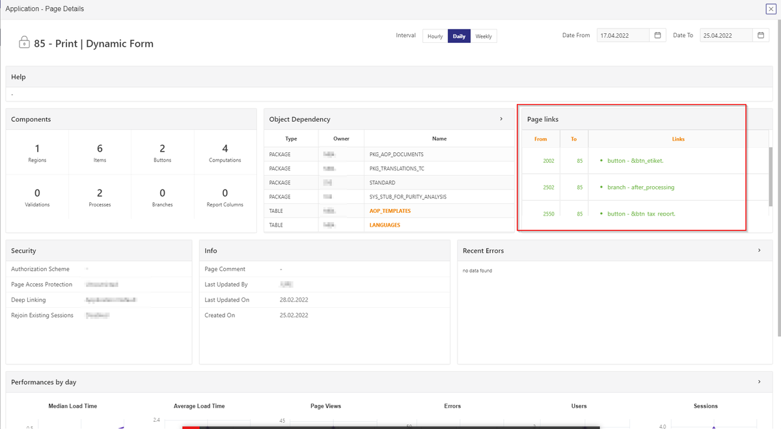Click source page 2550 in Page links
This screenshot has height=429, width=781.
click(549, 214)
